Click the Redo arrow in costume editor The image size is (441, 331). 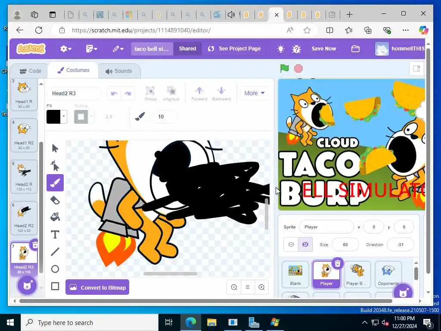[127, 94]
